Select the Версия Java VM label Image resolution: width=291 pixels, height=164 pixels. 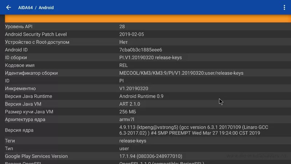(x=23, y=104)
